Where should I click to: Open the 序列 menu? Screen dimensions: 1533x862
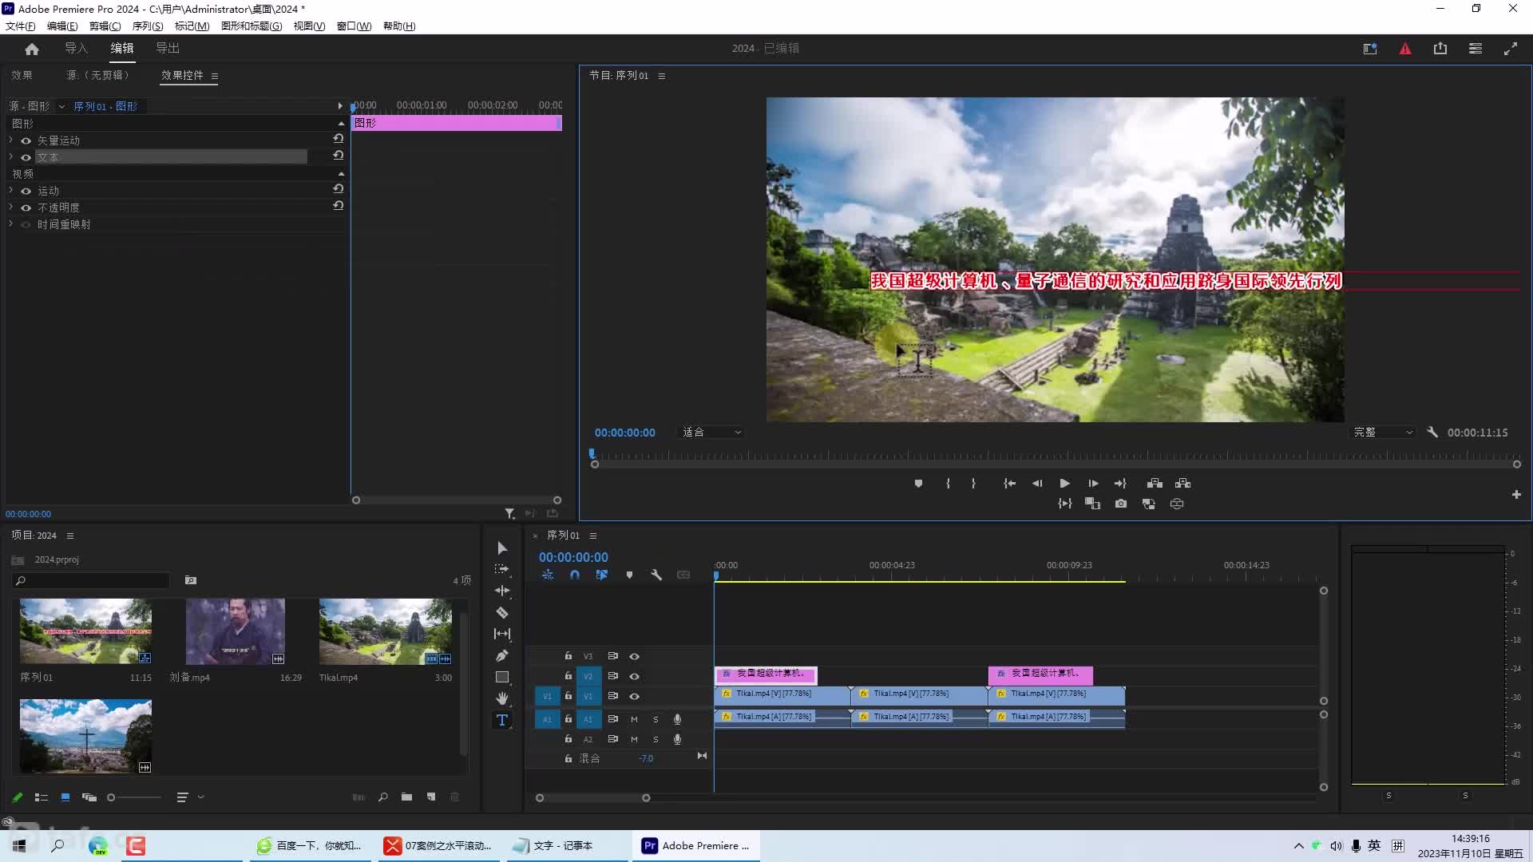[148, 26]
